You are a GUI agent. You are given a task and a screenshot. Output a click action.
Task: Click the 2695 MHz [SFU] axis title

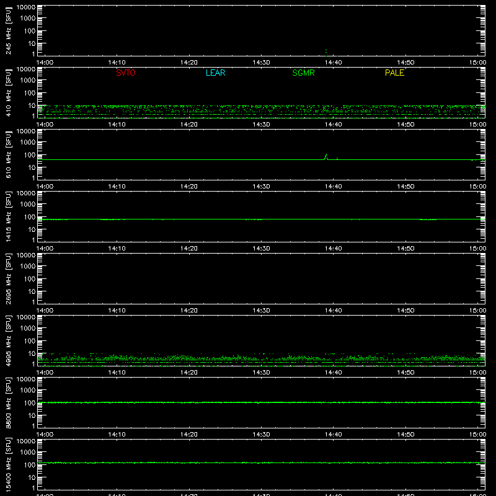click(x=8, y=278)
